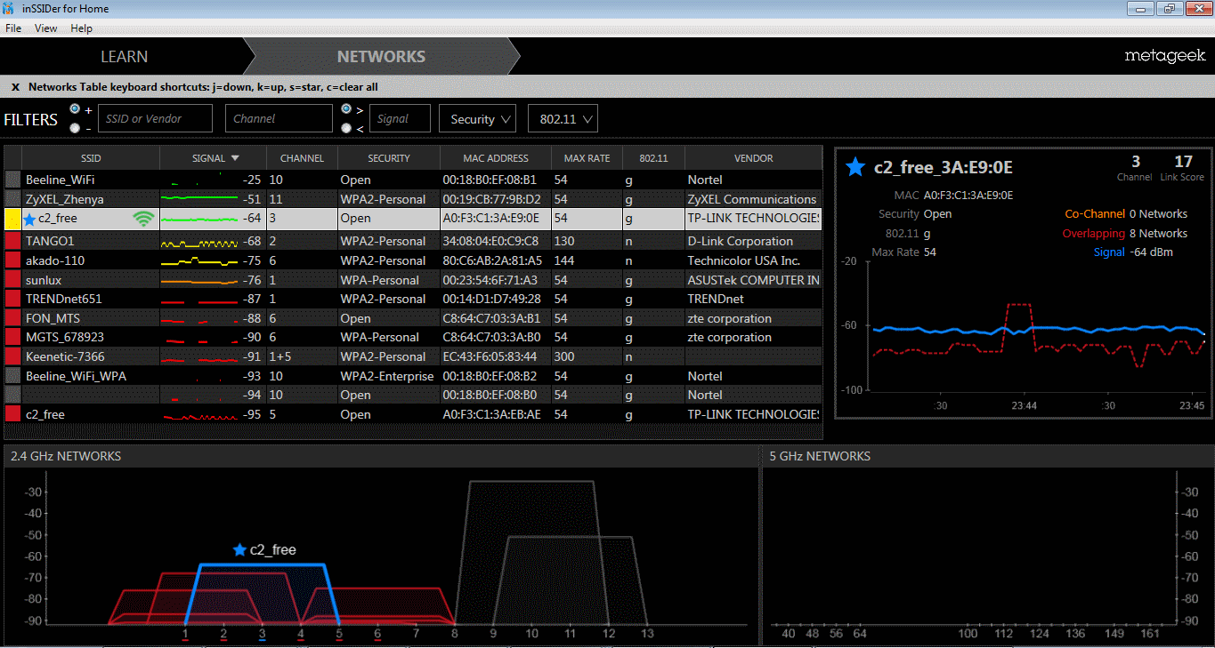Image resolution: width=1215 pixels, height=648 pixels.
Task: Click the star on c2_free channel graph label
Action: coord(239,549)
